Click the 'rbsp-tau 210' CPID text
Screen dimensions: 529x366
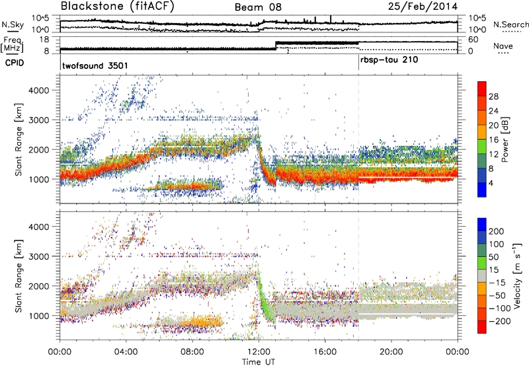coord(389,60)
